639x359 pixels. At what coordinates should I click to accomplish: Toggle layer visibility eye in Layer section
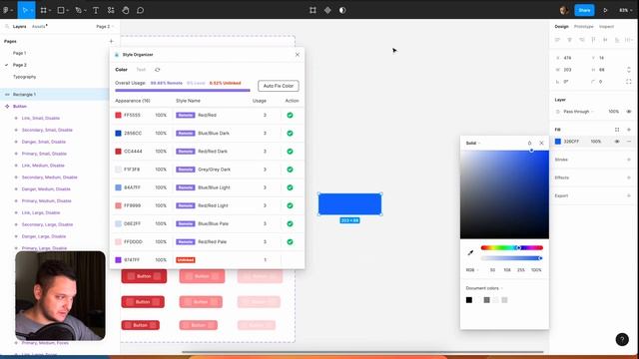(x=628, y=111)
